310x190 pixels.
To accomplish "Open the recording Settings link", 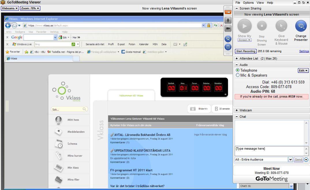I will (304, 51).
